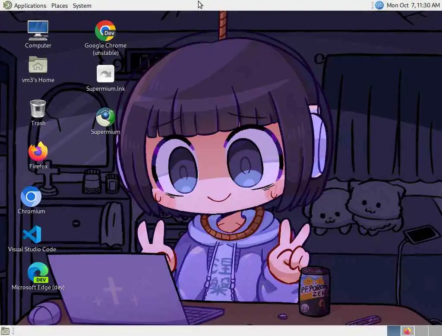This screenshot has width=442, height=336.
Task: Open the System menu
Action: [82, 5]
